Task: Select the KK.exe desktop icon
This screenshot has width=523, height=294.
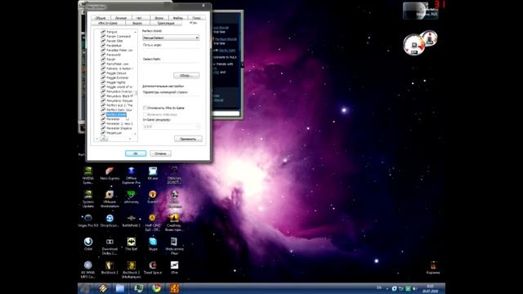Action: coord(153,173)
